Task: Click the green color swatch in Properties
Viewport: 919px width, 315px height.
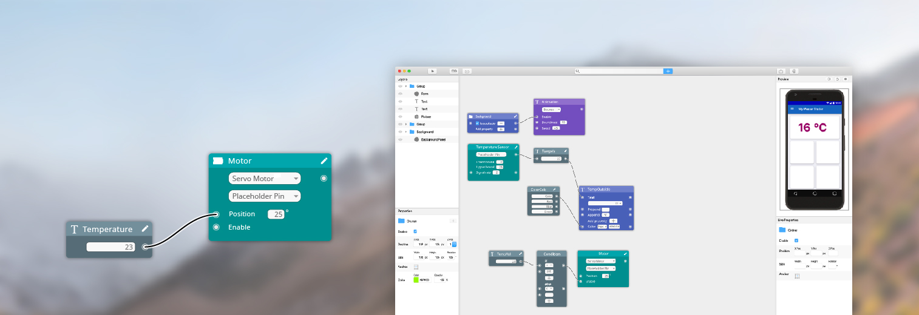Action: click(x=416, y=280)
